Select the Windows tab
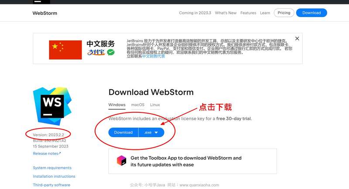Screen dimensions: 349x189 117,105
